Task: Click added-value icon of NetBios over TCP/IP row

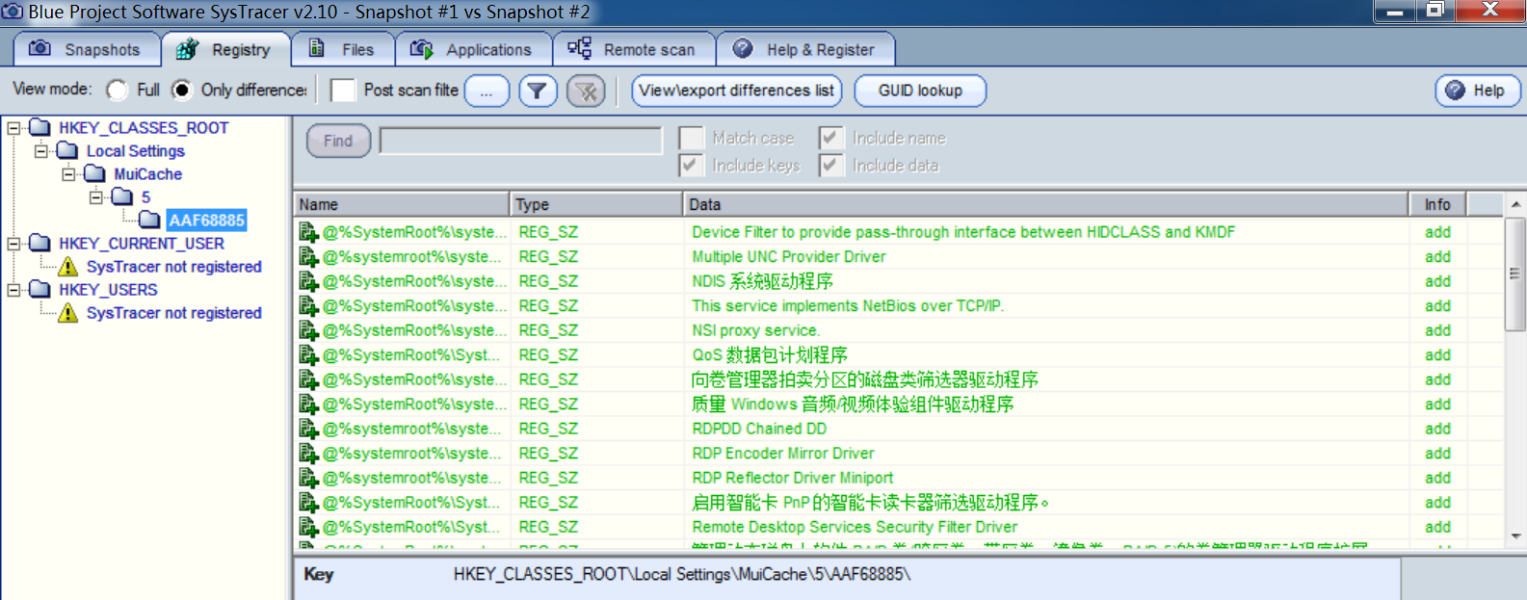Action: (308, 305)
